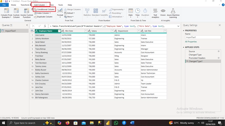Confirm formula with checkmark icon
This screenshot has width=225, height=126.
(x=39, y=26)
